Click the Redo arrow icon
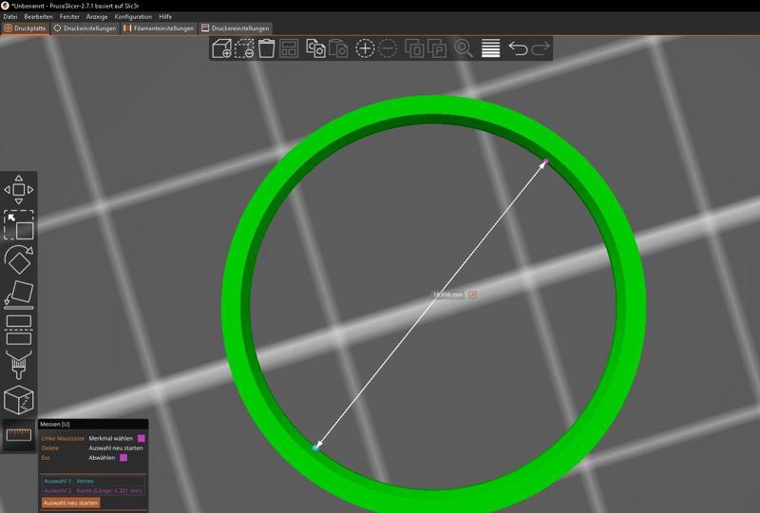Screen dimensions: 760x513 pyautogui.click(x=541, y=48)
